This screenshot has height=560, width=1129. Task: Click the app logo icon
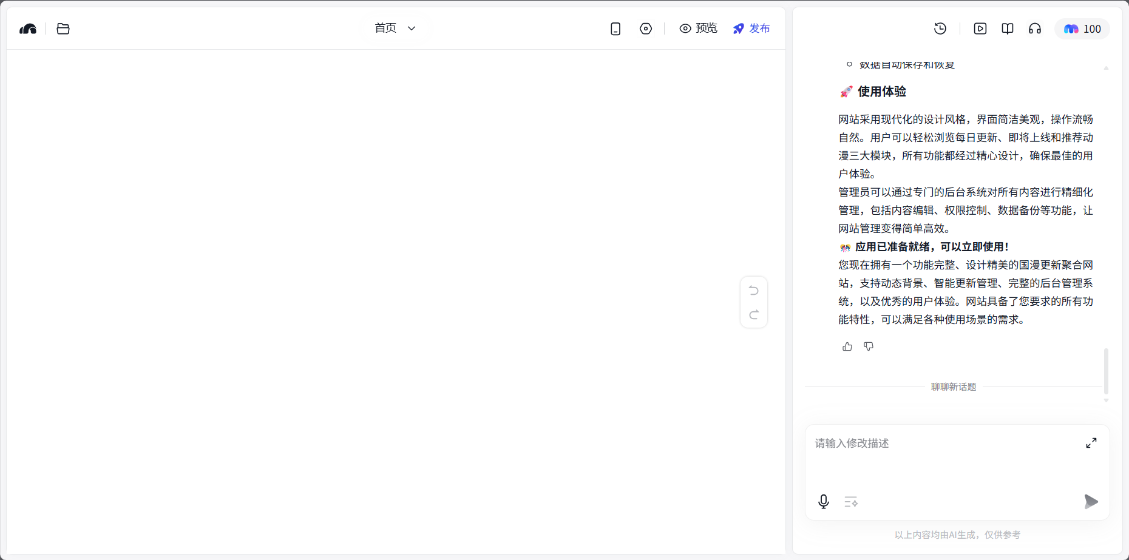(28, 29)
